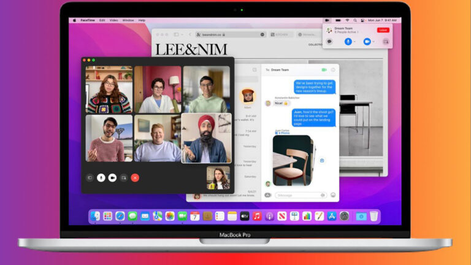This screenshot has height=265, width=471.
Task: Open Notes from the Dock
Action: coord(232,217)
